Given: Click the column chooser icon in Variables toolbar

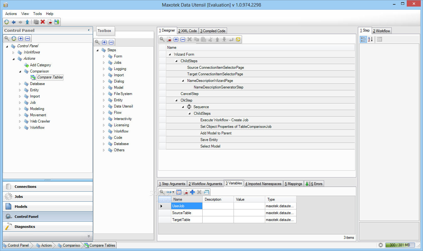Looking at the screenshot, I should point(179,192).
